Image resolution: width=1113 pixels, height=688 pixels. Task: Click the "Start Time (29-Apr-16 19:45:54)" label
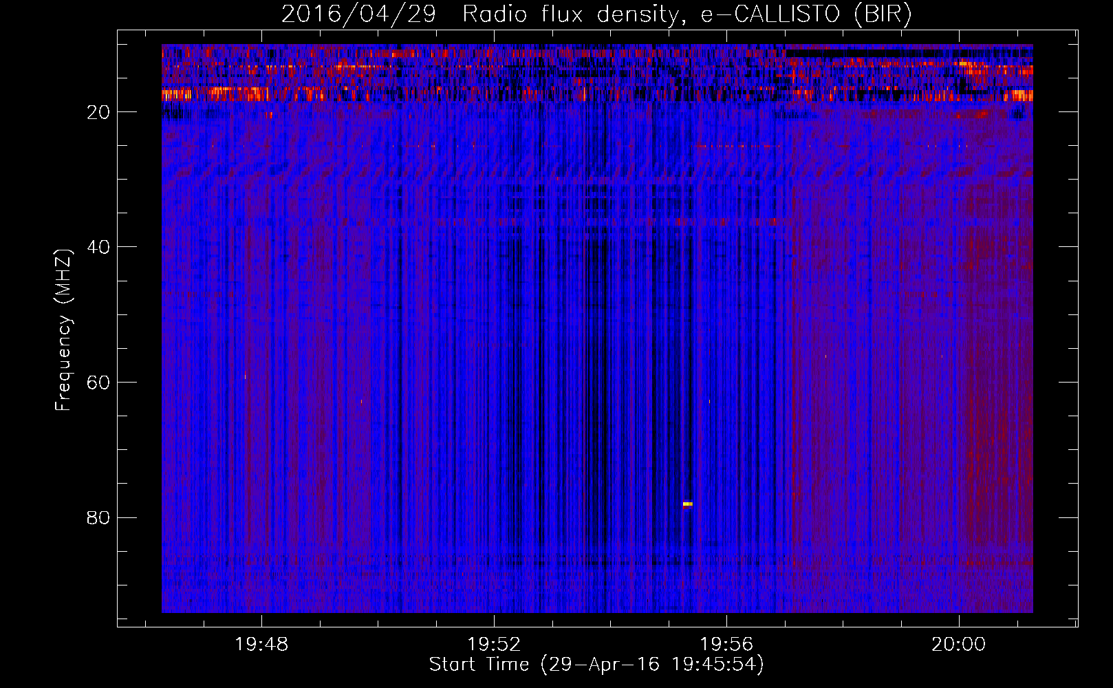tap(596, 665)
